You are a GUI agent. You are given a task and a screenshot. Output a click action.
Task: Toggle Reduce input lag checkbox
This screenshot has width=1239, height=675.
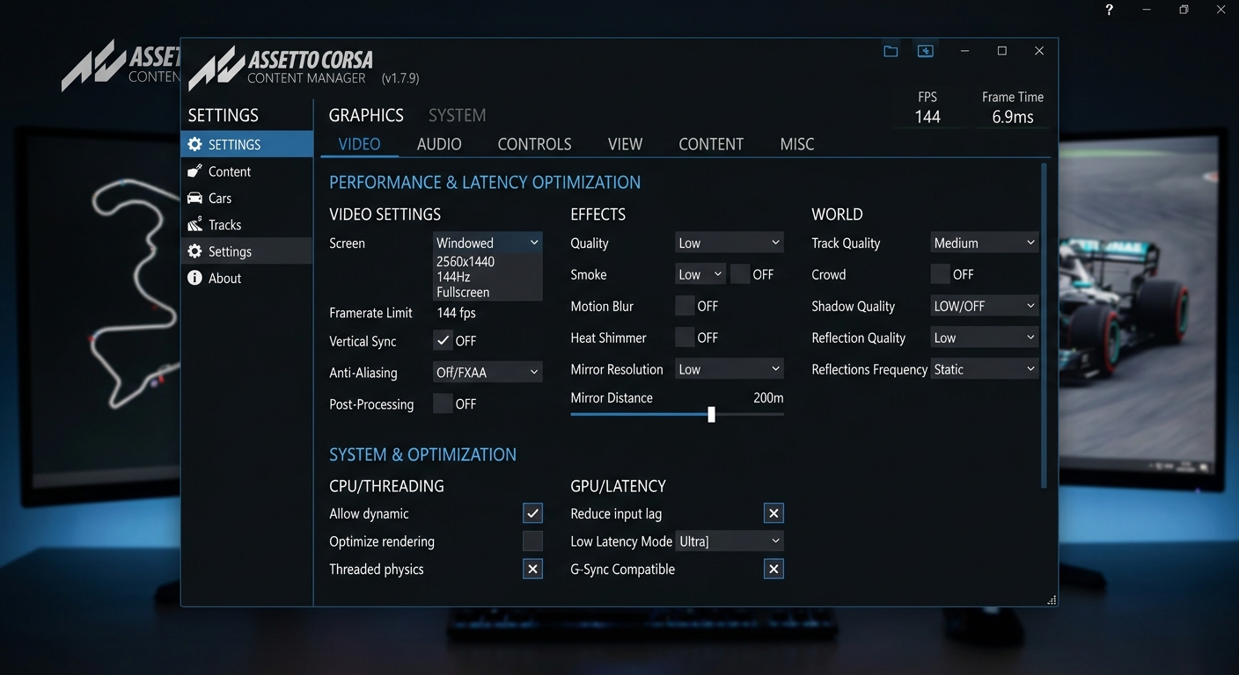[x=773, y=513]
